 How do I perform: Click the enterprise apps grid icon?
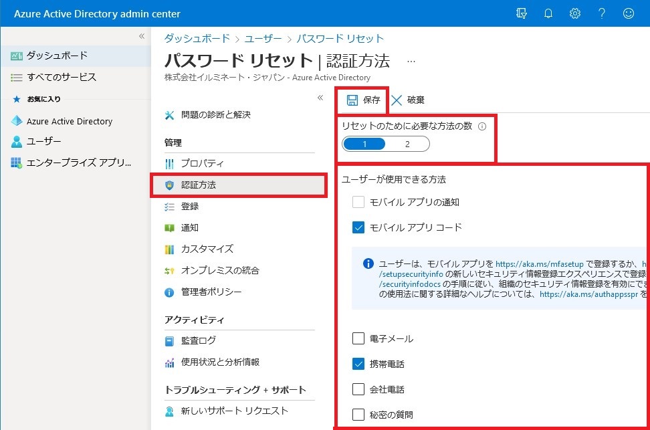17,163
